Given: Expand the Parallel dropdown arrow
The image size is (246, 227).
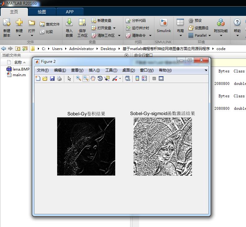Looking at the screenshot, I should [210, 36].
